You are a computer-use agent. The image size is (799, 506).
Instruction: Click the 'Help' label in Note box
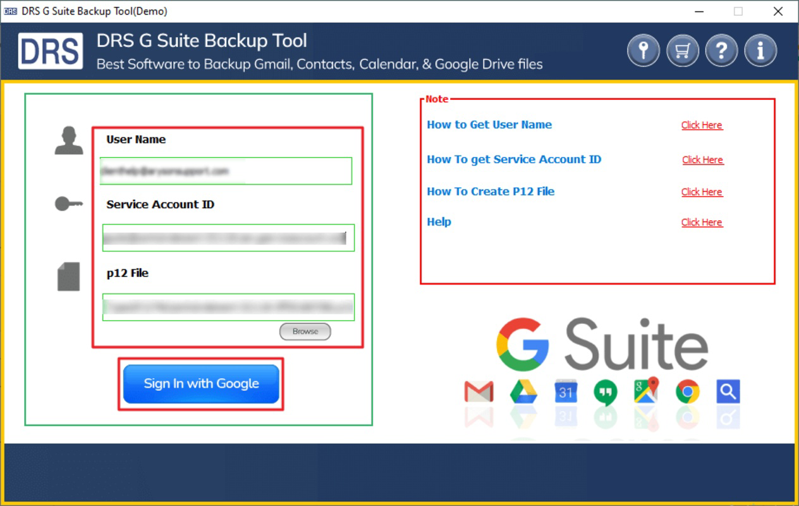point(439,222)
